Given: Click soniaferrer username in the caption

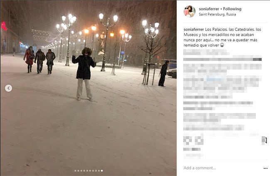Looking at the screenshot, I should (x=194, y=29).
